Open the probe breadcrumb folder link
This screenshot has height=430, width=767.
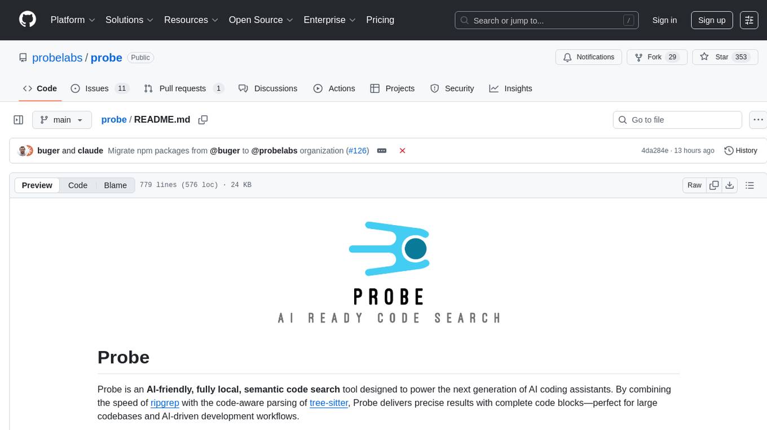114,120
